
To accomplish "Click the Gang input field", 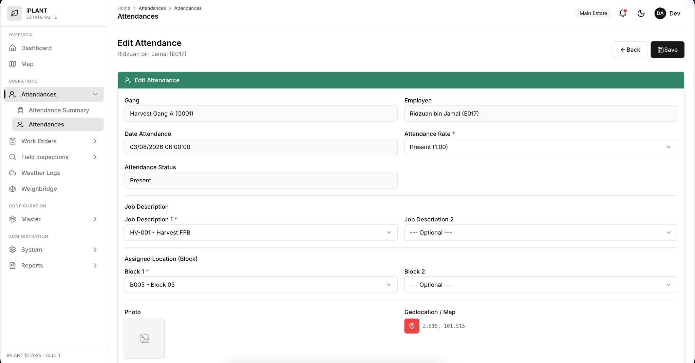I will 261,114.
